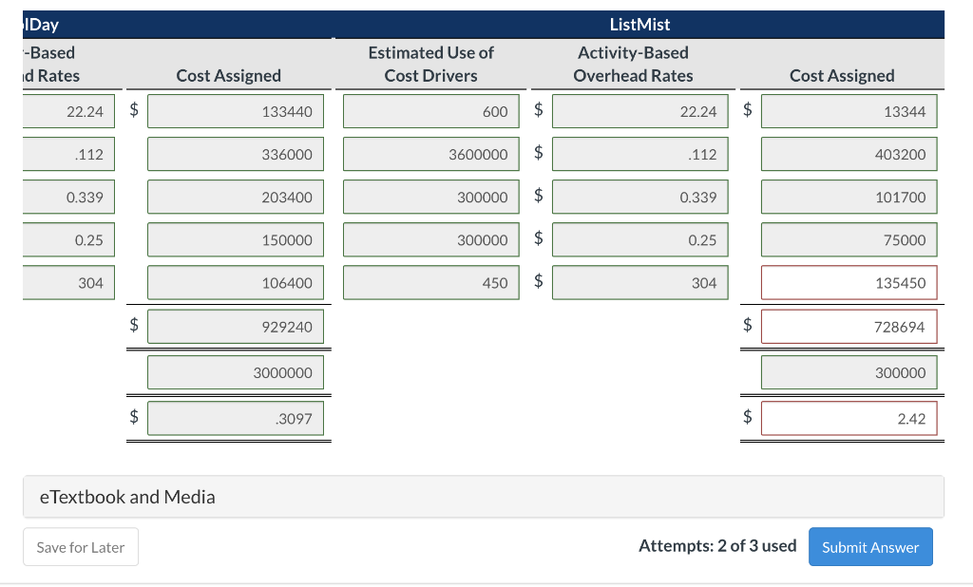973x587 pixels.
Task: Click the Save for Later button
Action: pyautogui.click(x=81, y=547)
